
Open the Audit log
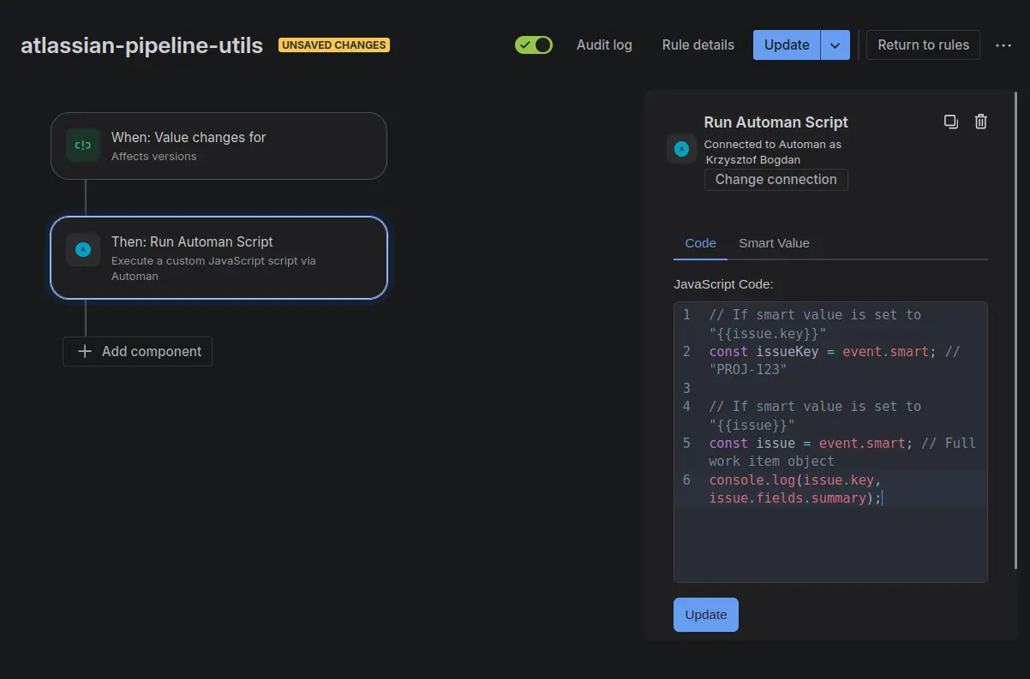click(x=604, y=45)
